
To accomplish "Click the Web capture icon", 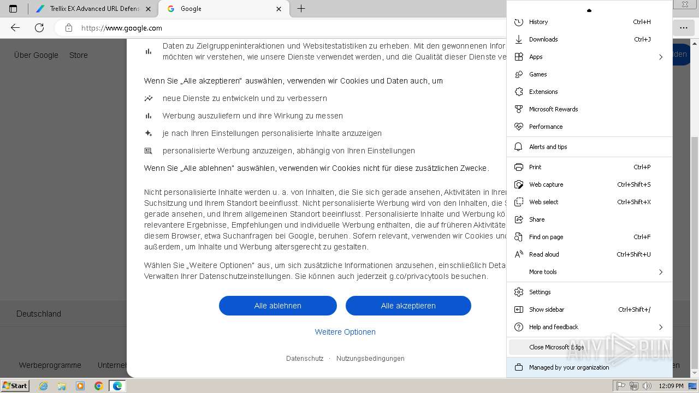I will [519, 184].
